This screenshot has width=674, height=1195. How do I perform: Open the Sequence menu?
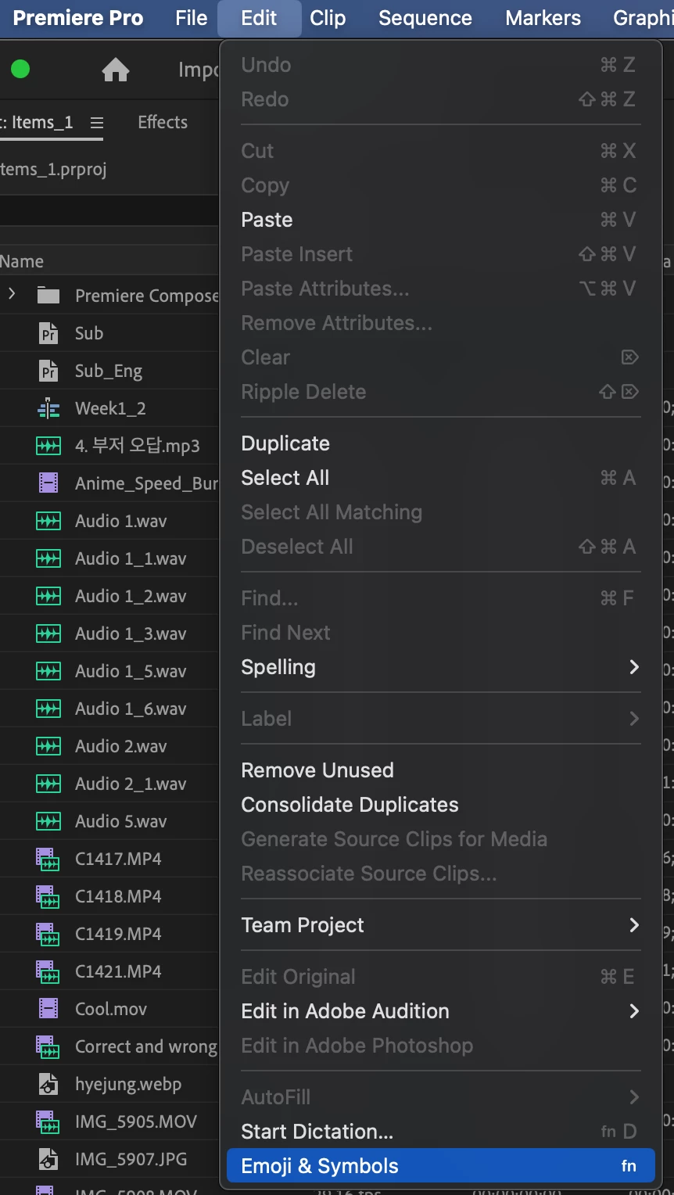click(x=425, y=18)
